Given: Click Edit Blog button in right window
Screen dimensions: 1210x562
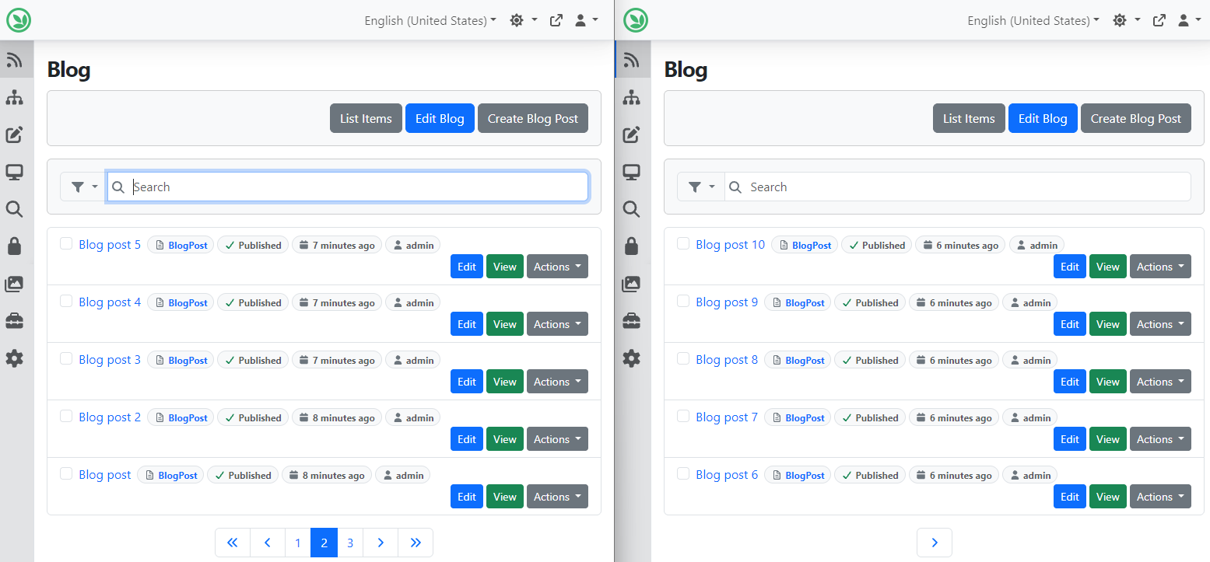Looking at the screenshot, I should 1043,118.
